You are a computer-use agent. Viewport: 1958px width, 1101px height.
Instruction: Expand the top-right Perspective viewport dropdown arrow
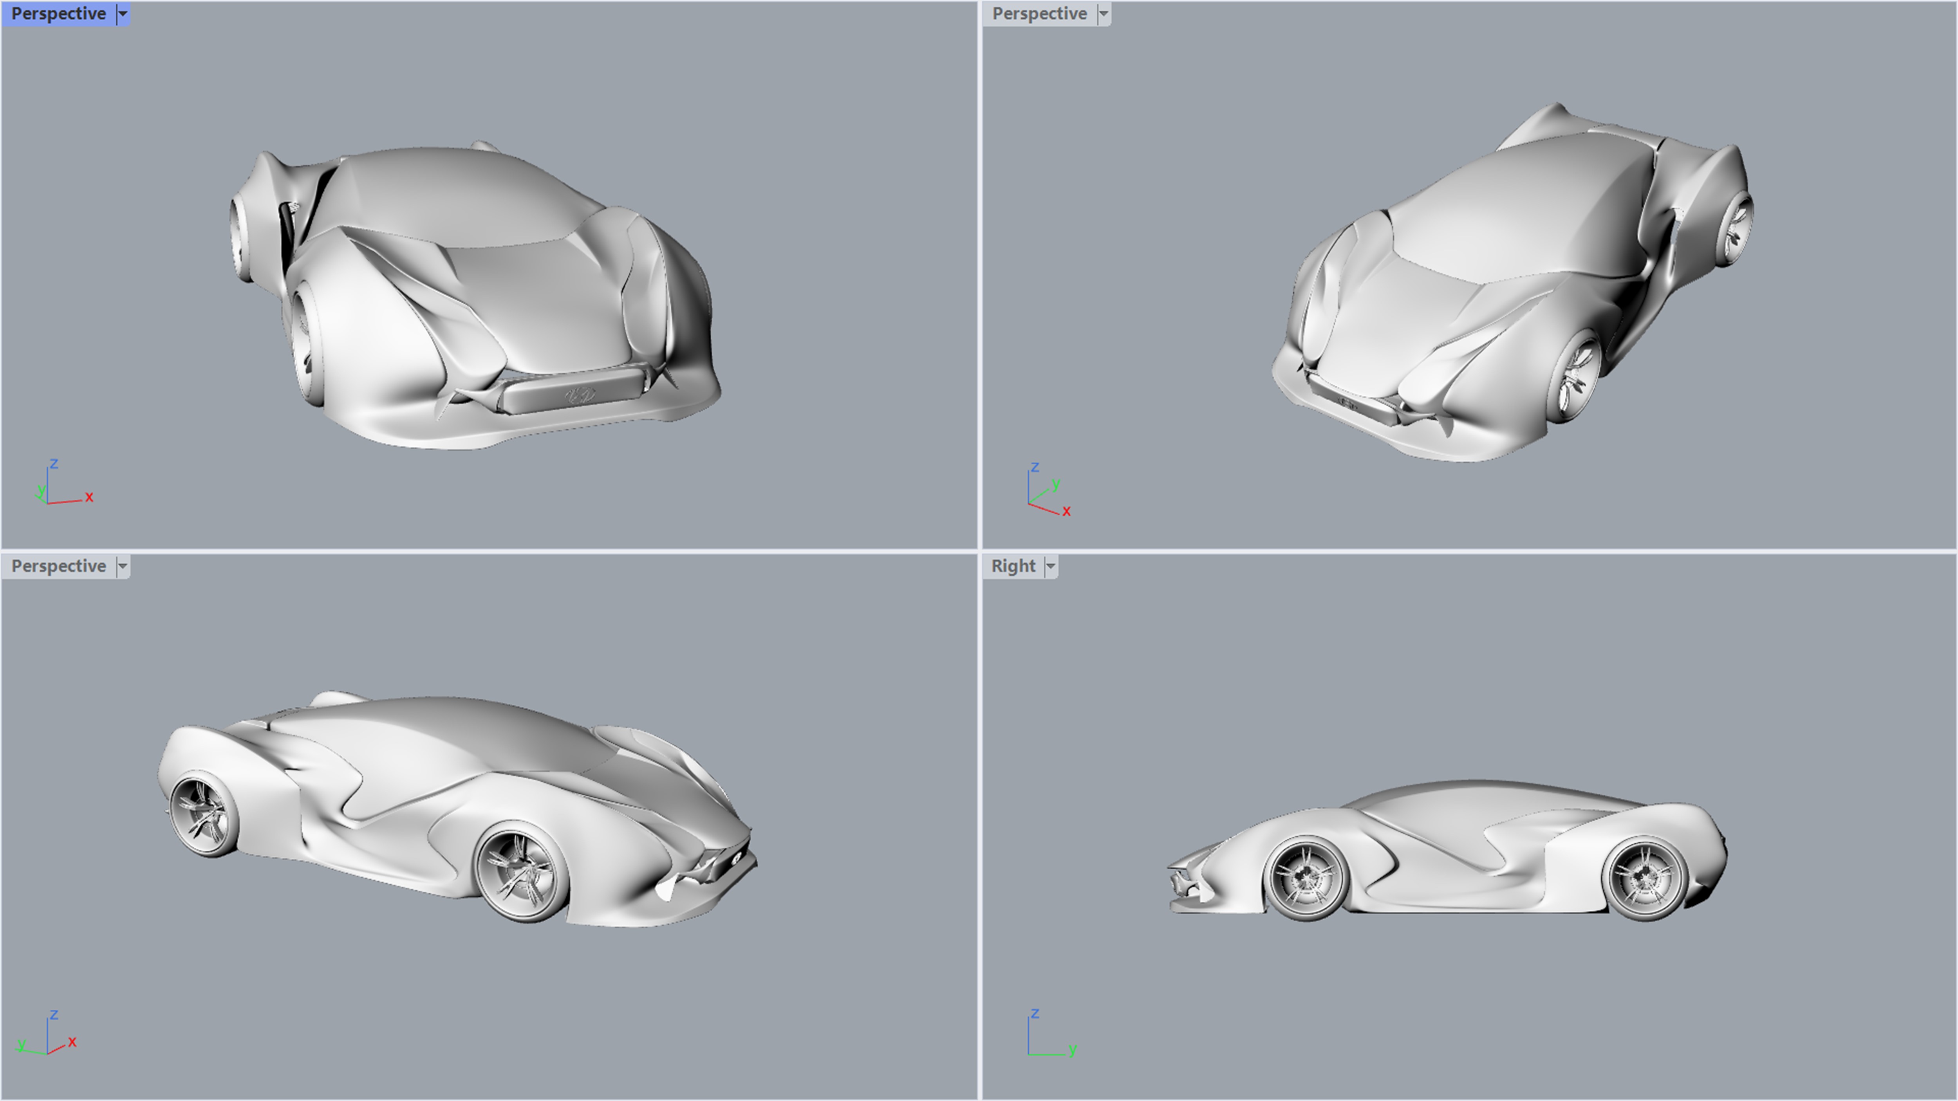point(1104,14)
